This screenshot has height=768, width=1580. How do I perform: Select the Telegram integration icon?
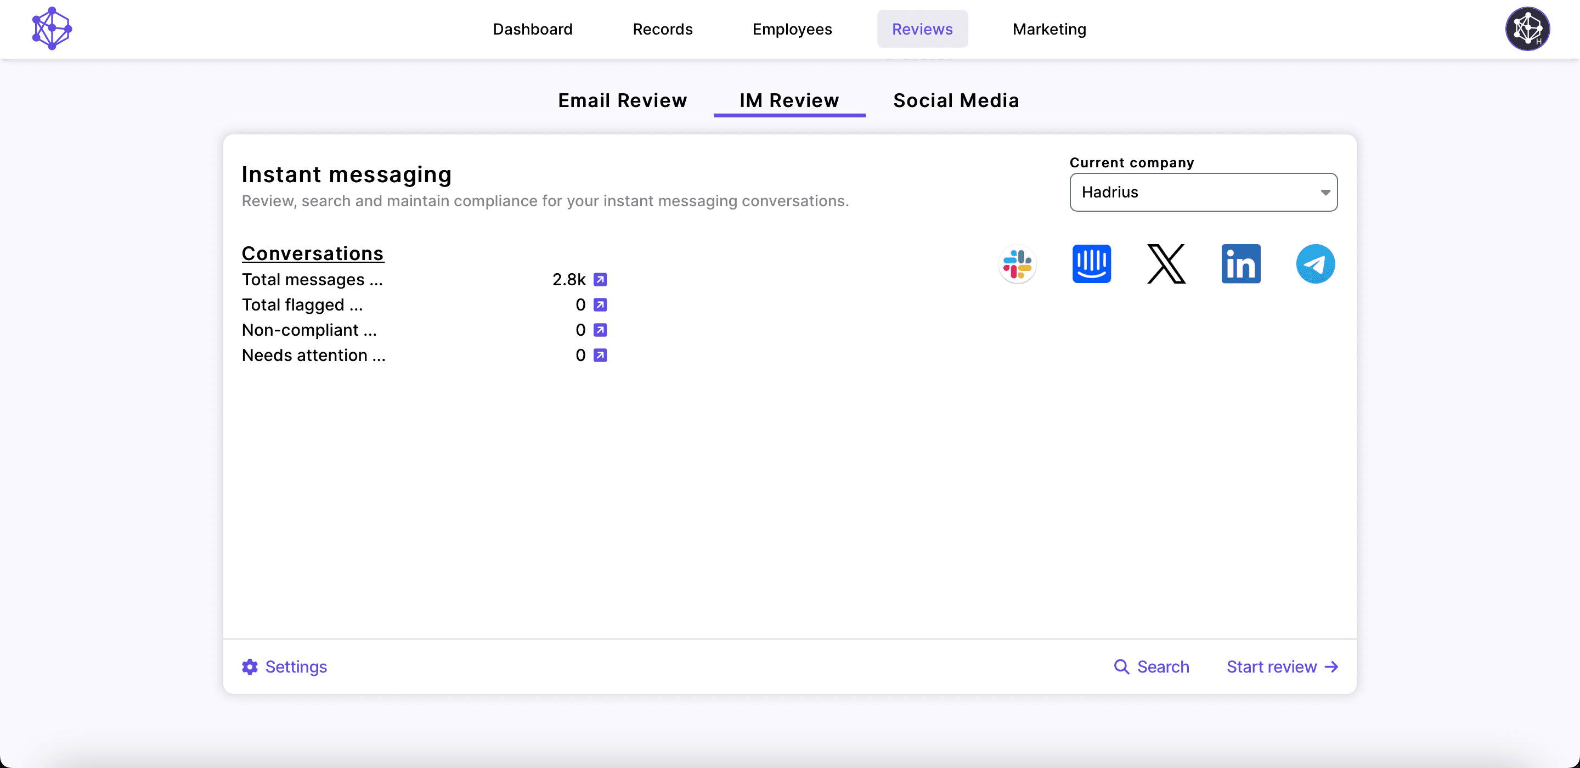1315,264
